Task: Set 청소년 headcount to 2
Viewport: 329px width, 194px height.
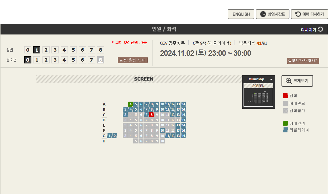Action: click(x=46, y=60)
